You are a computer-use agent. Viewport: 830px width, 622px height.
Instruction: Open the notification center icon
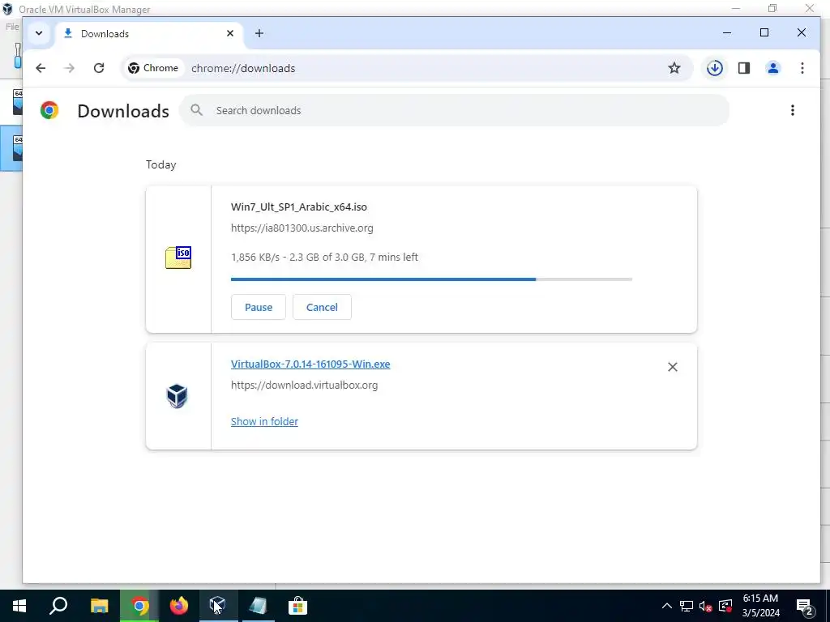[805, 606]
